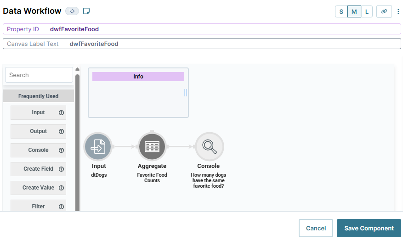The height and width of the screenshot is (240, 403).
Task: Click the Aggregate node title text
Action: point(152,166)
